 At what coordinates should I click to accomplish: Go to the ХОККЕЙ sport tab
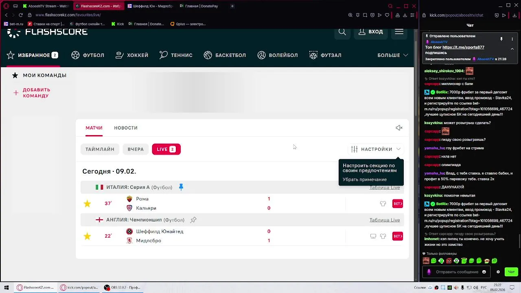pyautogui.click(x=132, y=55)
